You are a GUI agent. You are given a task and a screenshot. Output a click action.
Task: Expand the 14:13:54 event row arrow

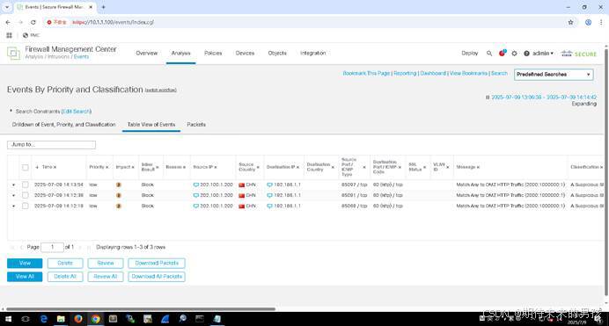click(x=13, y=185)
